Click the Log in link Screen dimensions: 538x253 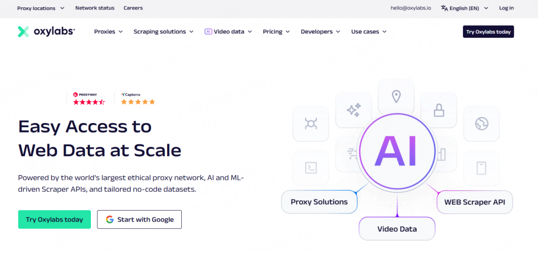pyautogui.click(x=506, y=8)
